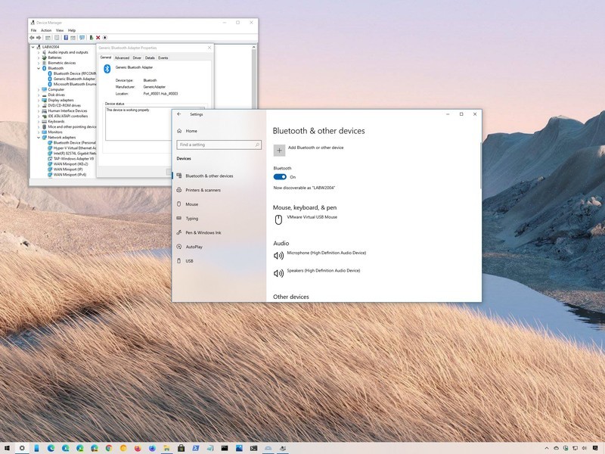This screenshot has height=454, width=605.
Task: Switch to the Events tab in adapter properties
Action: [163, 58]
